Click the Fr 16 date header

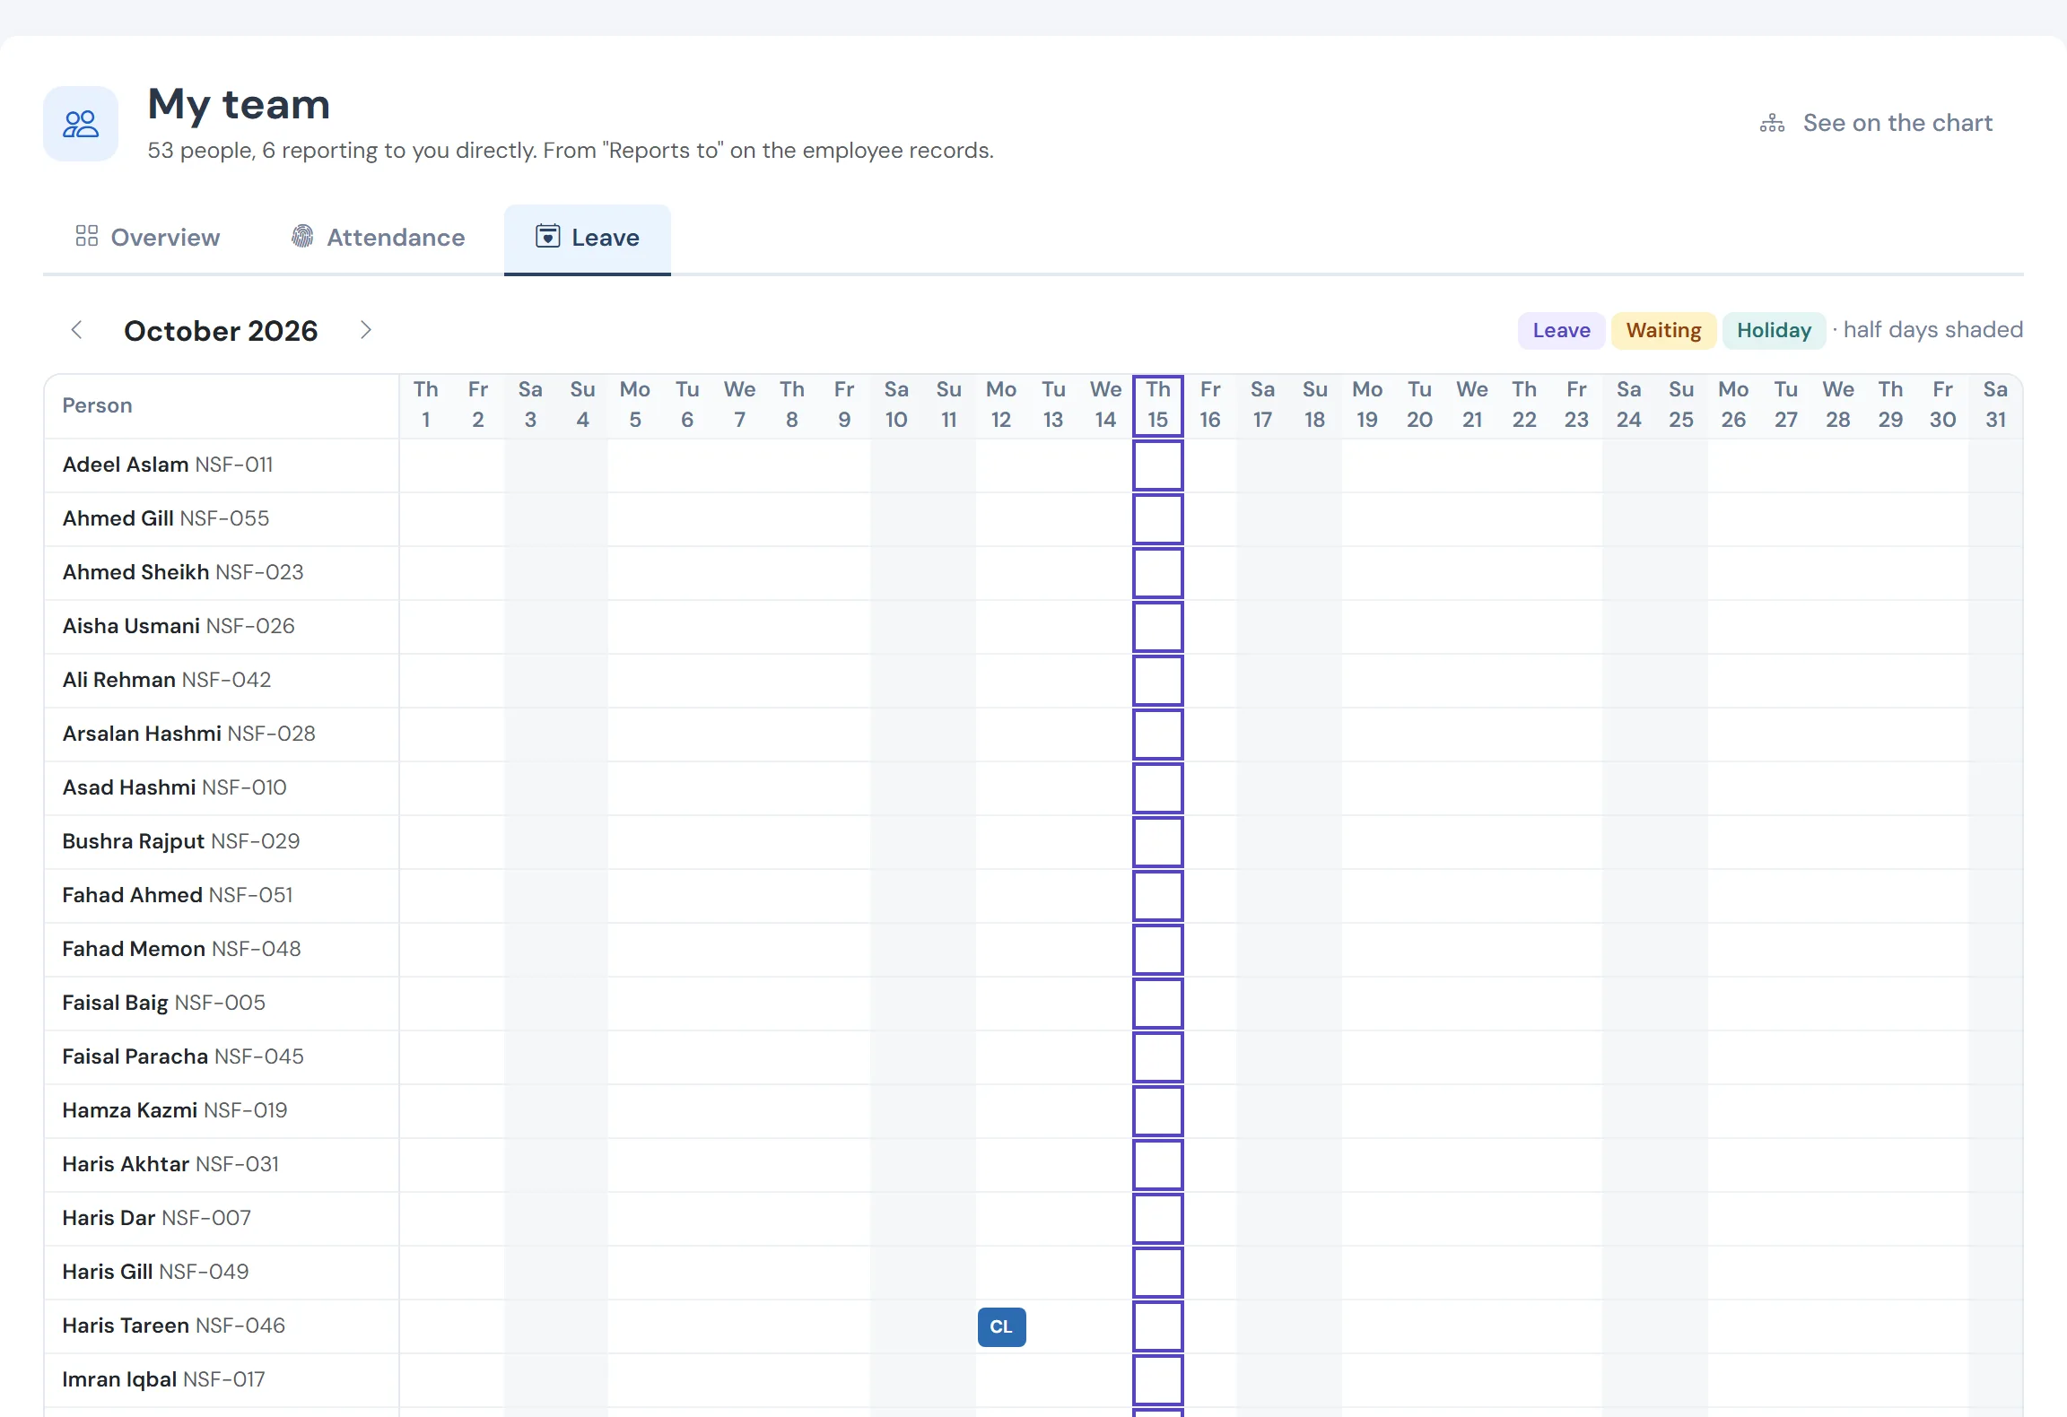1210,405
